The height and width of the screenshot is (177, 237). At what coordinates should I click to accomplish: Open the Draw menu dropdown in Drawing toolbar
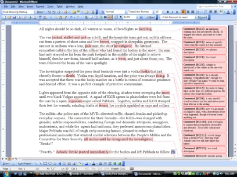(6, 163)
